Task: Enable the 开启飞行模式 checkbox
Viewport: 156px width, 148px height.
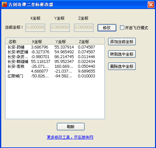Action: click(122, 28)
